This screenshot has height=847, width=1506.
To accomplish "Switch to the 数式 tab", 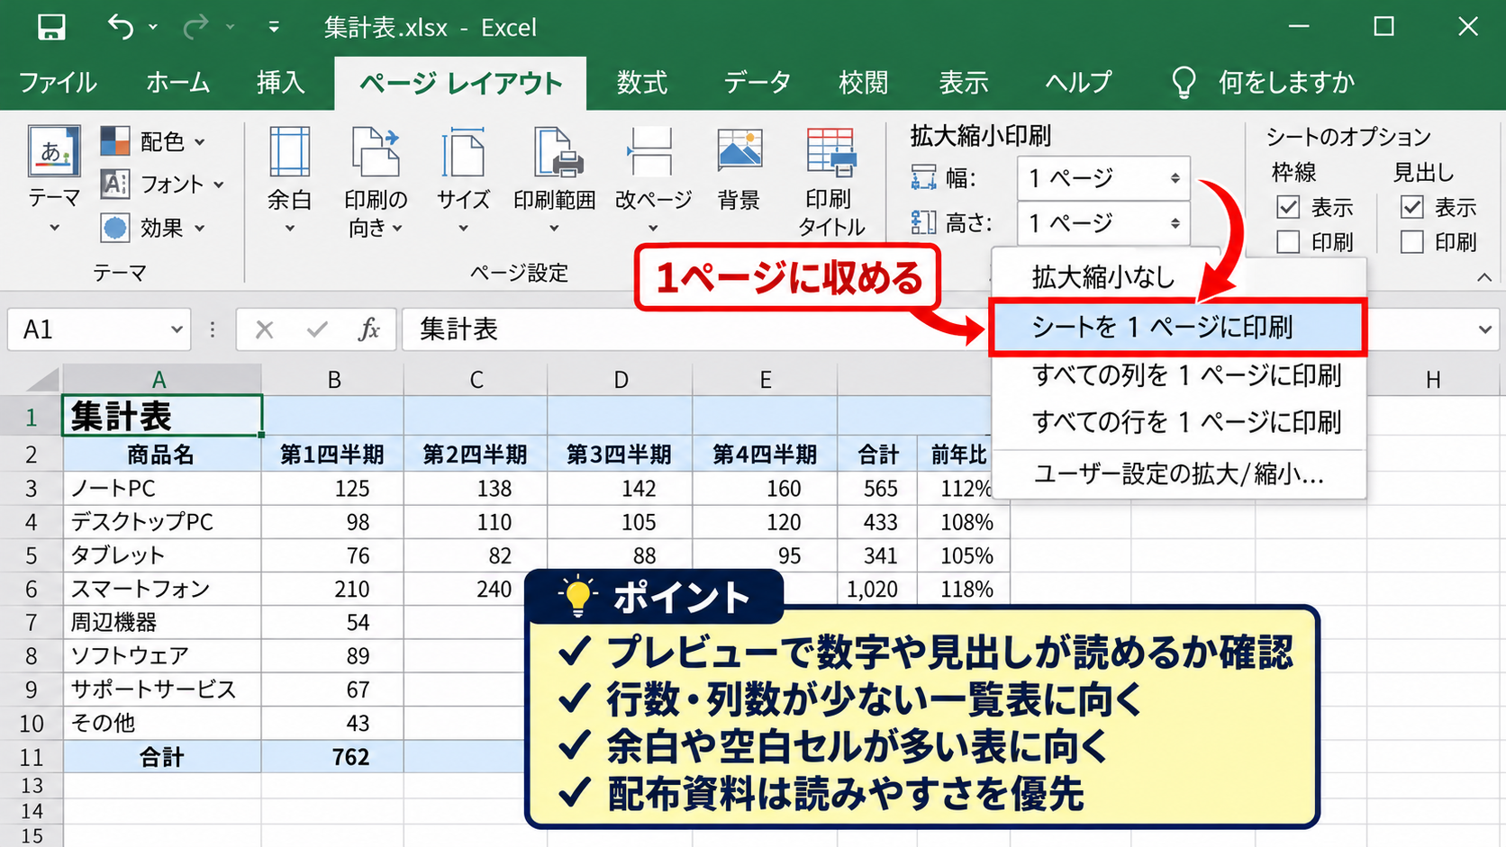I will pyautogui.click(x=641, y=83).
